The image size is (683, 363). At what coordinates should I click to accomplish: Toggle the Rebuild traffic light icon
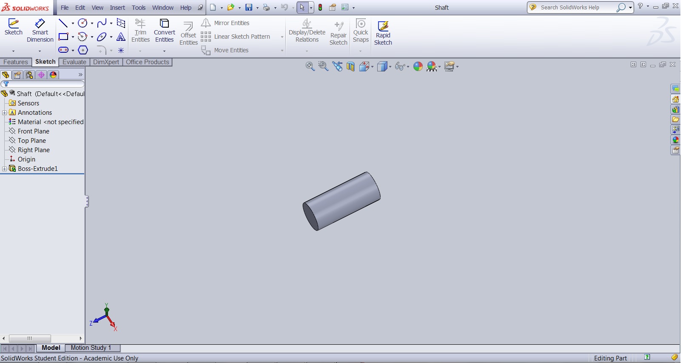[x=320, y=7]
